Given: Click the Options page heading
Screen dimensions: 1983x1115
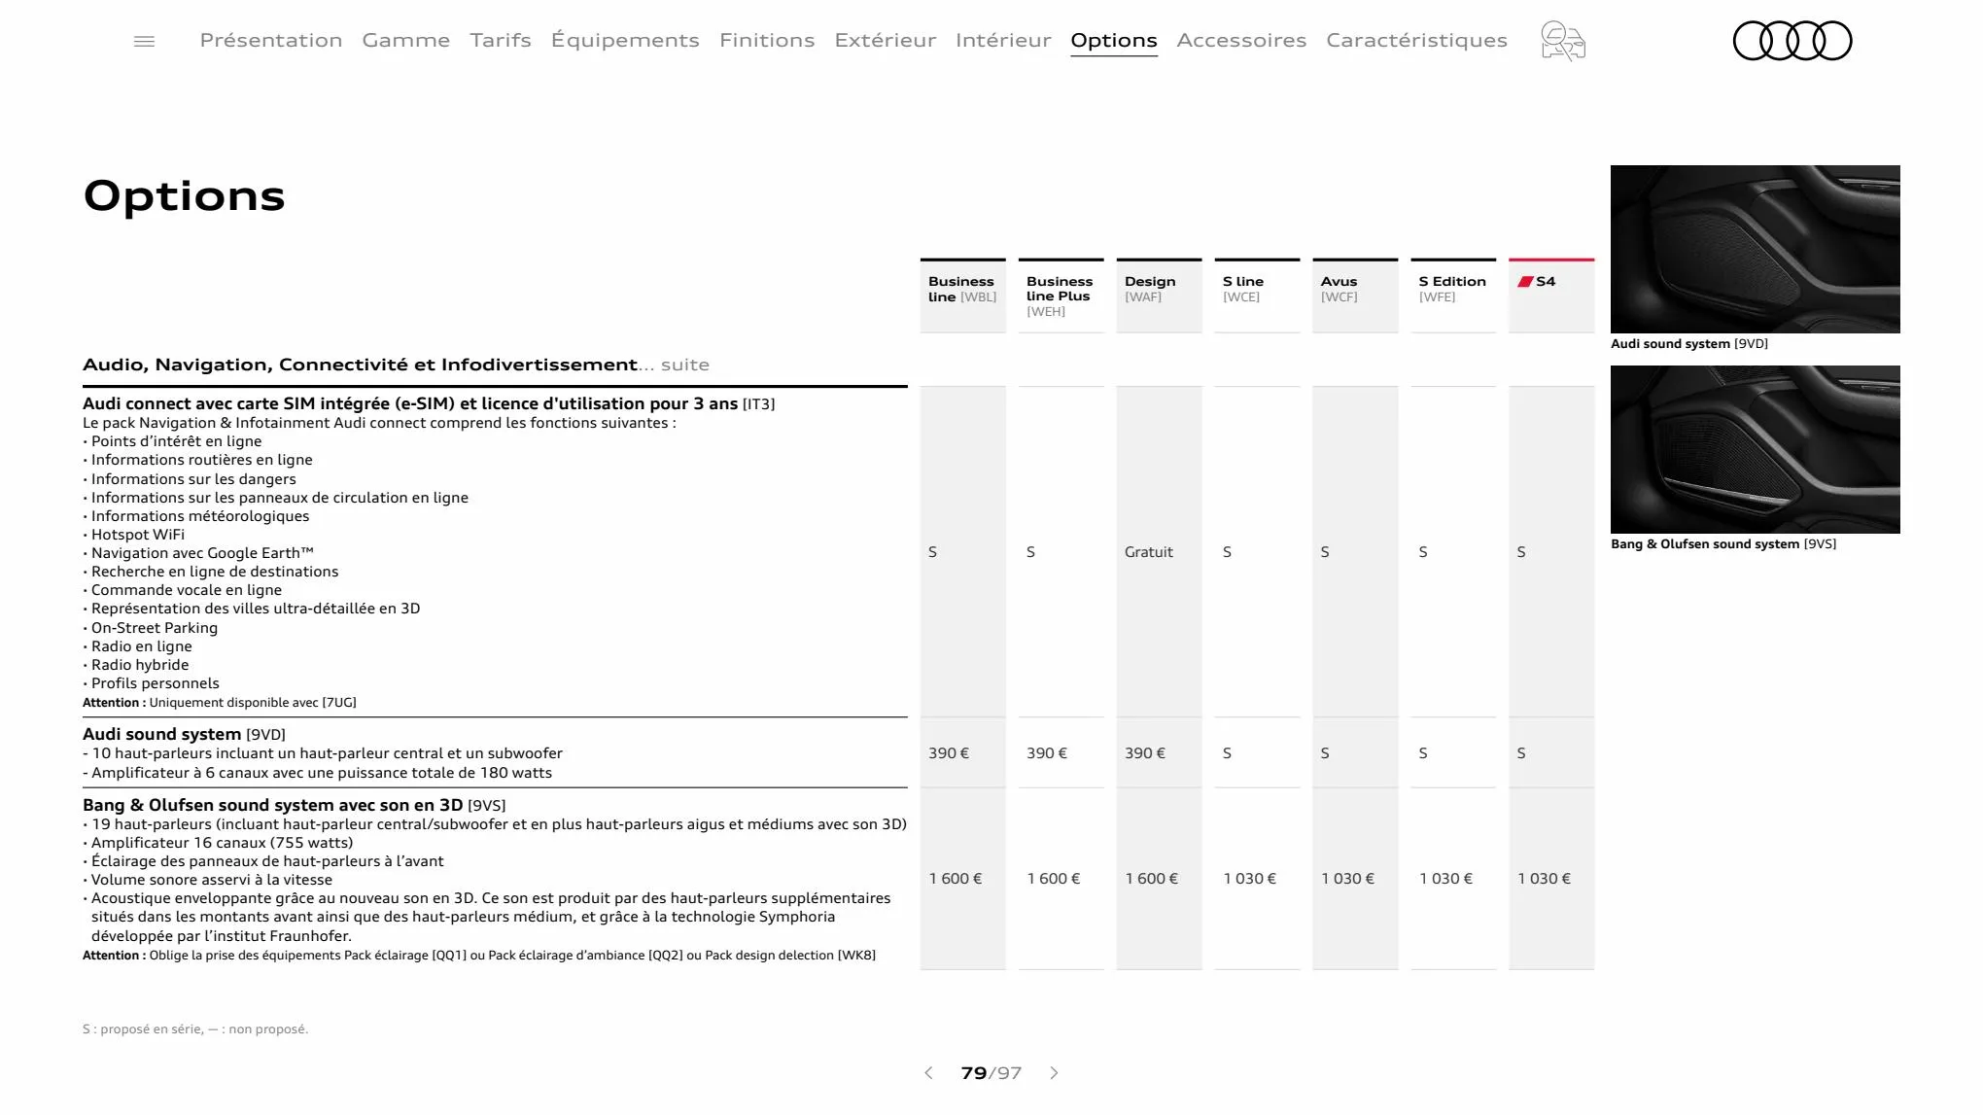Looking at the screenshot, I should [185, 195].
